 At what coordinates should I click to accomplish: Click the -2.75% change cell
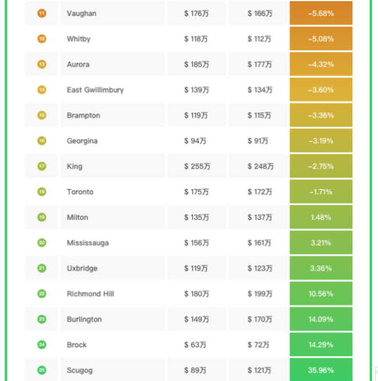pyautogui.click(x=321, y=166)
